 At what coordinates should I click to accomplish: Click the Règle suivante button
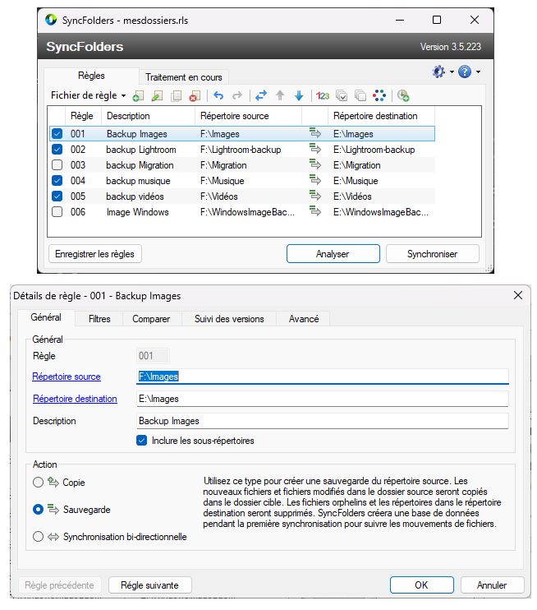pyautogui.click(x=150, y=585)
